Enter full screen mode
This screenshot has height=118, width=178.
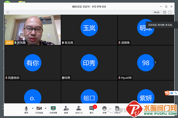[170, 12]
